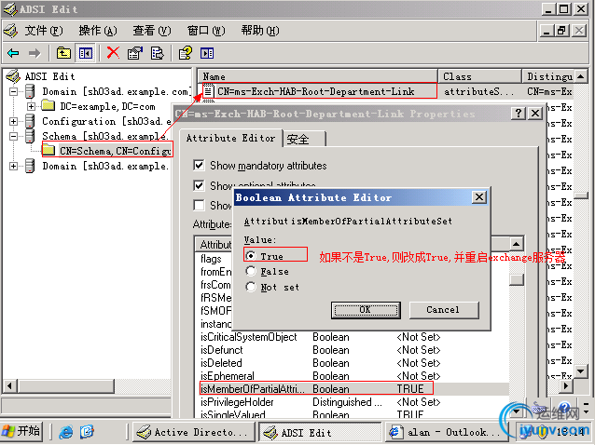The width and height of the screenshot is (595, 445).
Task: Toggle Show mandatory attributes checkbox
Action: tap(199, 165)
